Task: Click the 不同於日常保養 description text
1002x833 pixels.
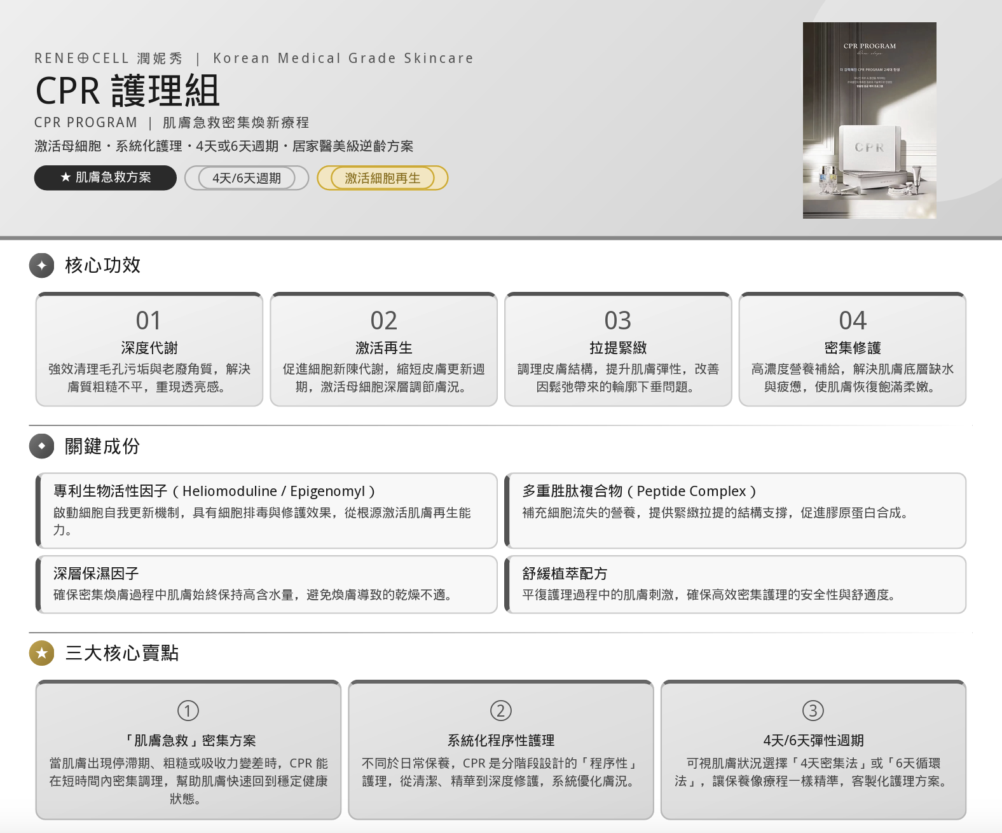Action: coord(501,772)
